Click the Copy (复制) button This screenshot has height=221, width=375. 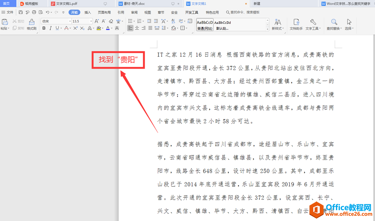tap(19, 28)
